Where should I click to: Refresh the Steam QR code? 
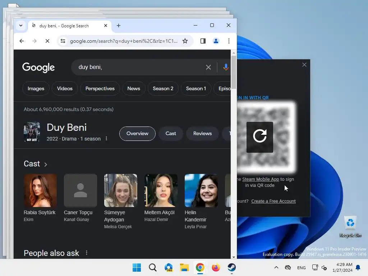(260, 137)
